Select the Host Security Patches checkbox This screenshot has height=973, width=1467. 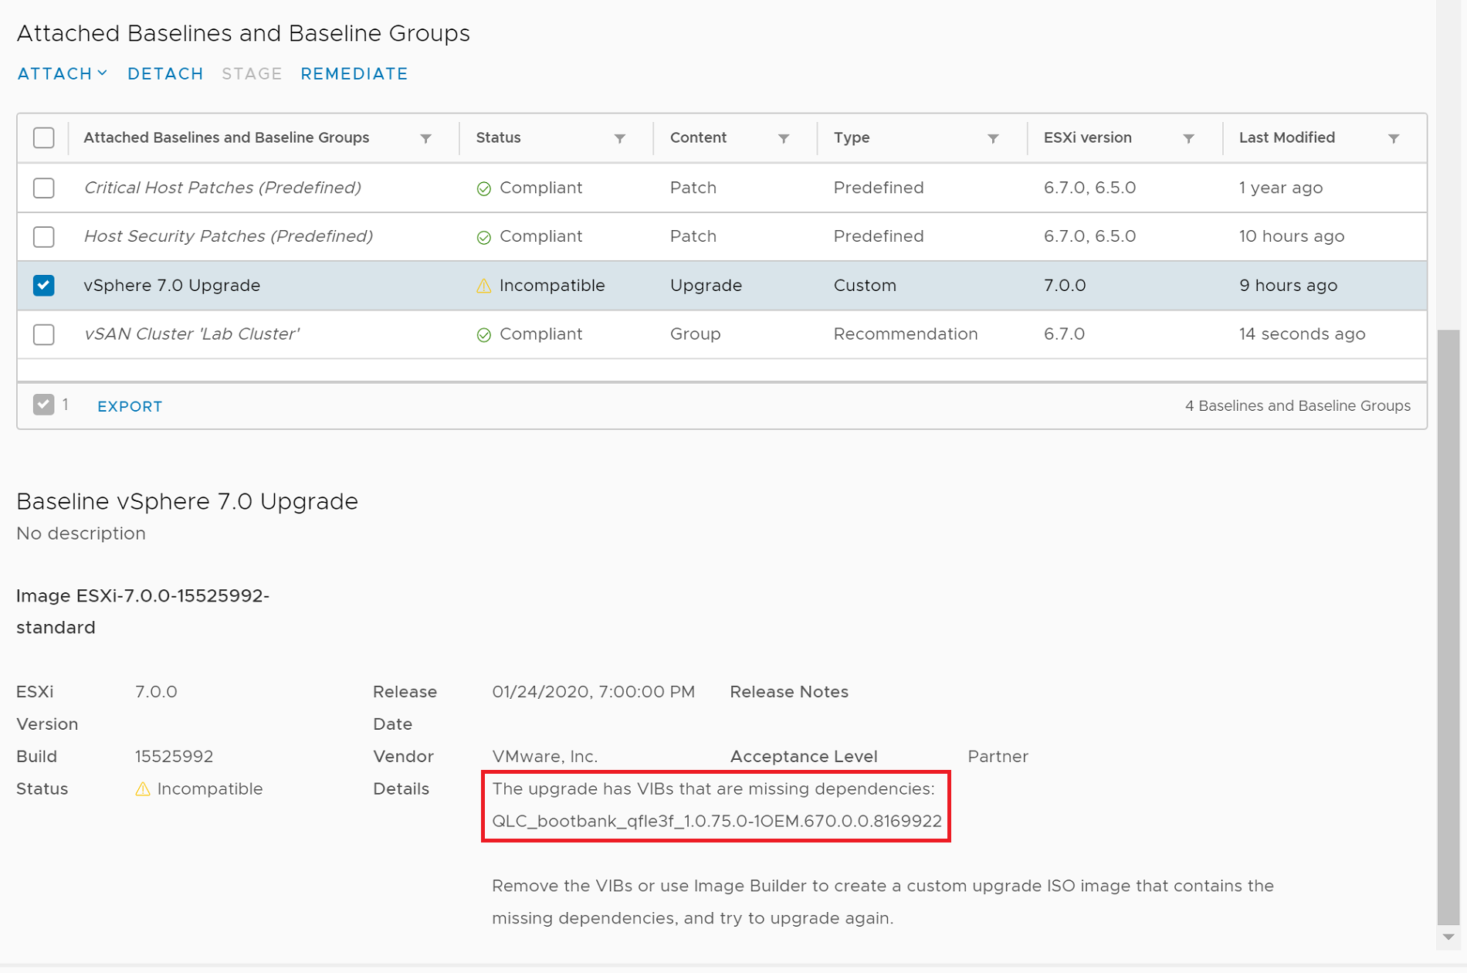tap(44, 236)
